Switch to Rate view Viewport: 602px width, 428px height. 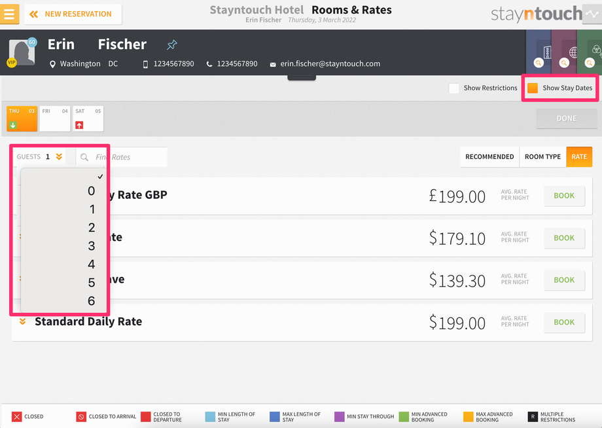click(x=579, y=156)
